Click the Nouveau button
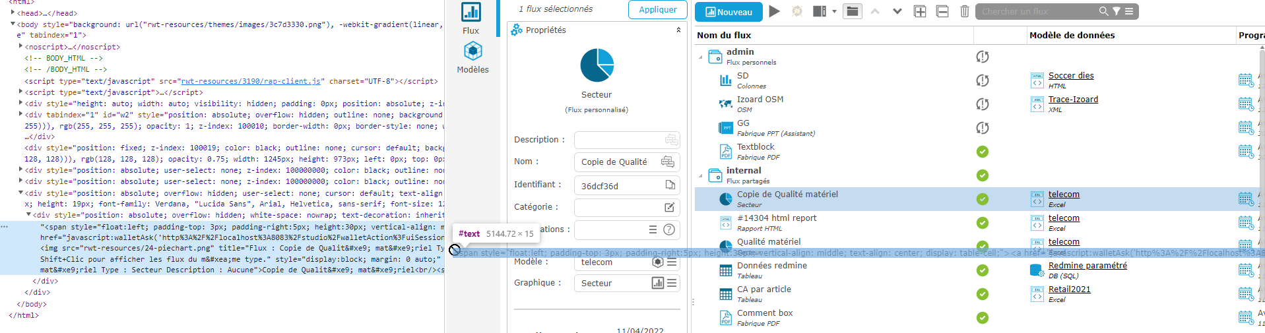This screenshot has width=1265, height=333. click(x=729, y=12)
